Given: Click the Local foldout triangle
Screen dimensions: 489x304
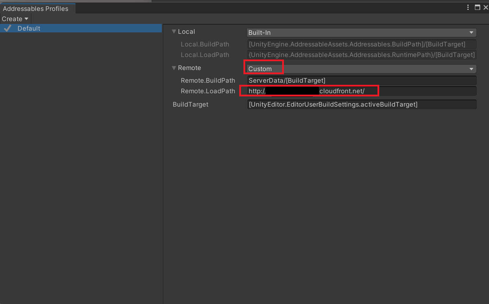Looking at the screenshot, I should 174,31.
